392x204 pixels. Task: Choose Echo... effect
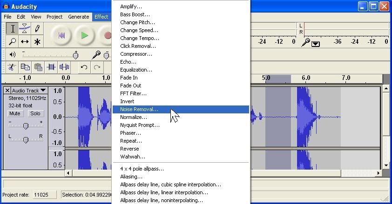point(181,62)
